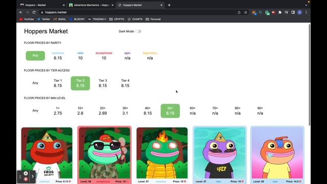Viewport: 327px width, 184px height.
Task: Select the 30+ min level filter
Action: (x=125, y=110)
